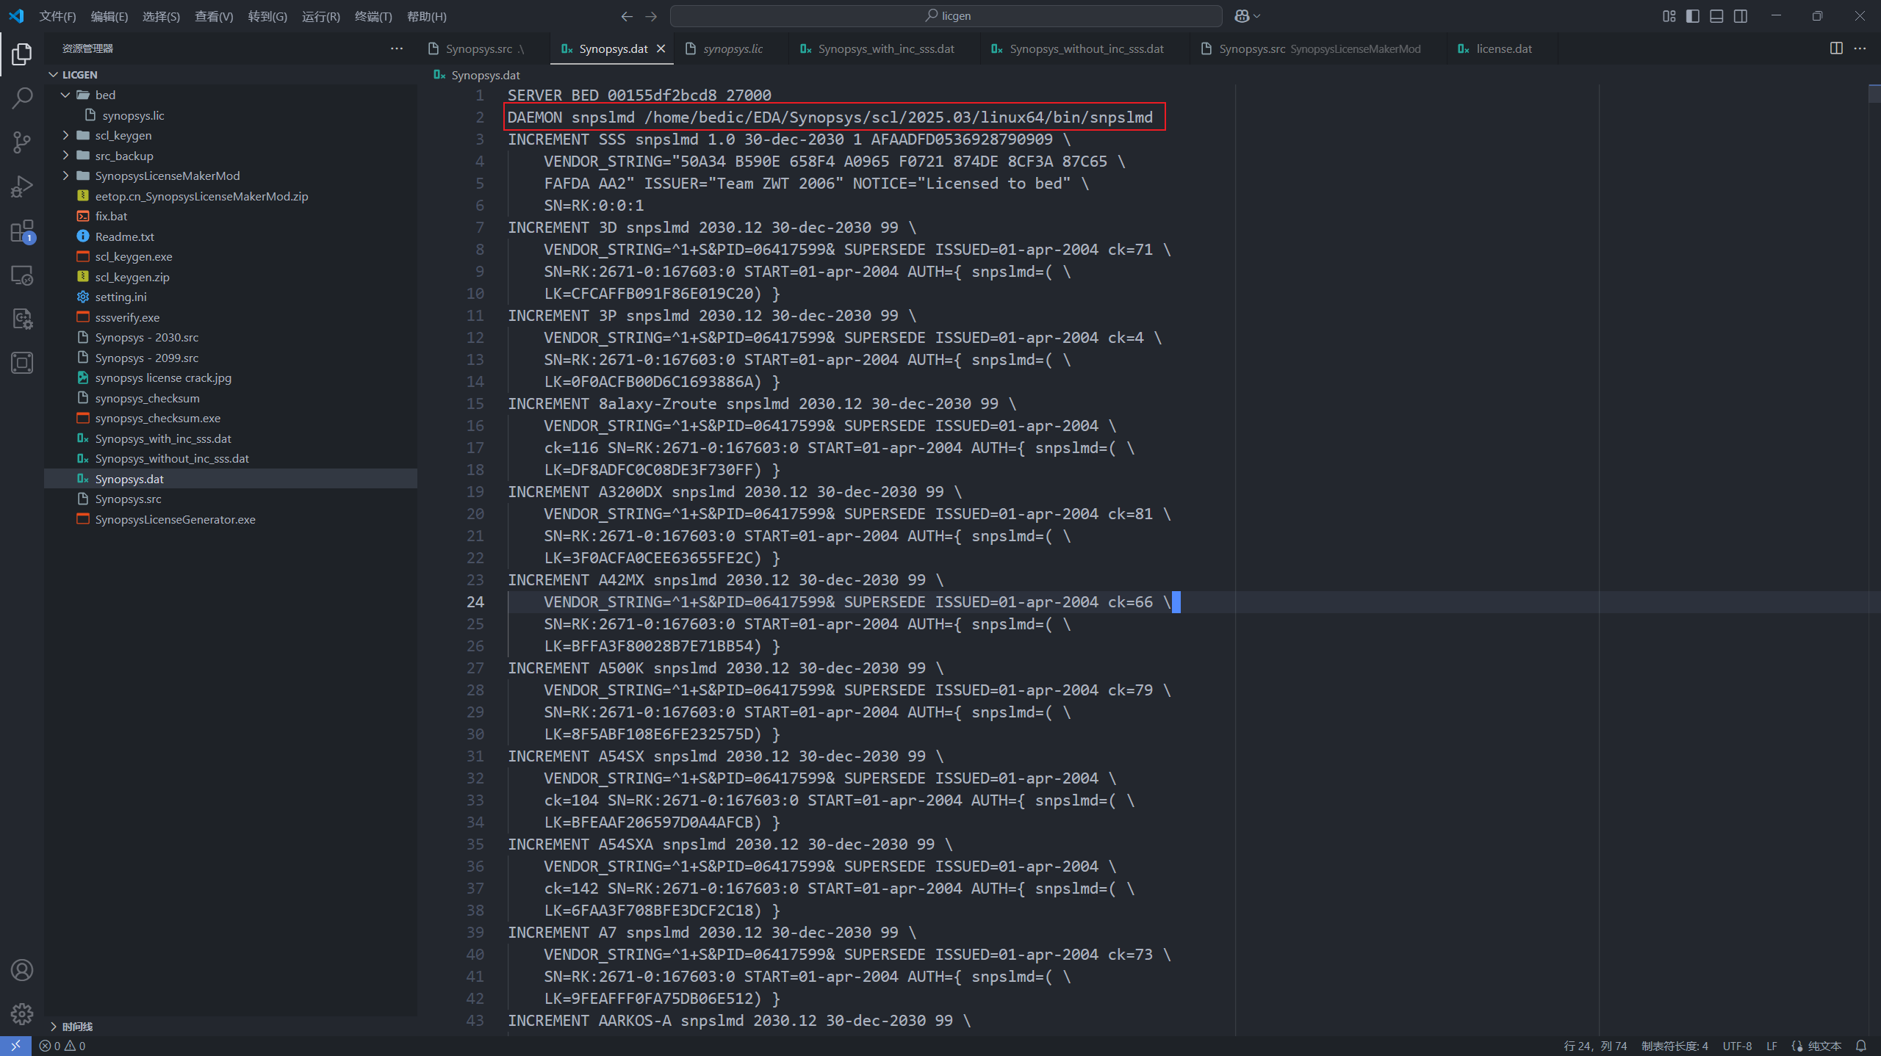
Task: Click UTF-8 encoding in status bar
Action: pos(1737,1046)
